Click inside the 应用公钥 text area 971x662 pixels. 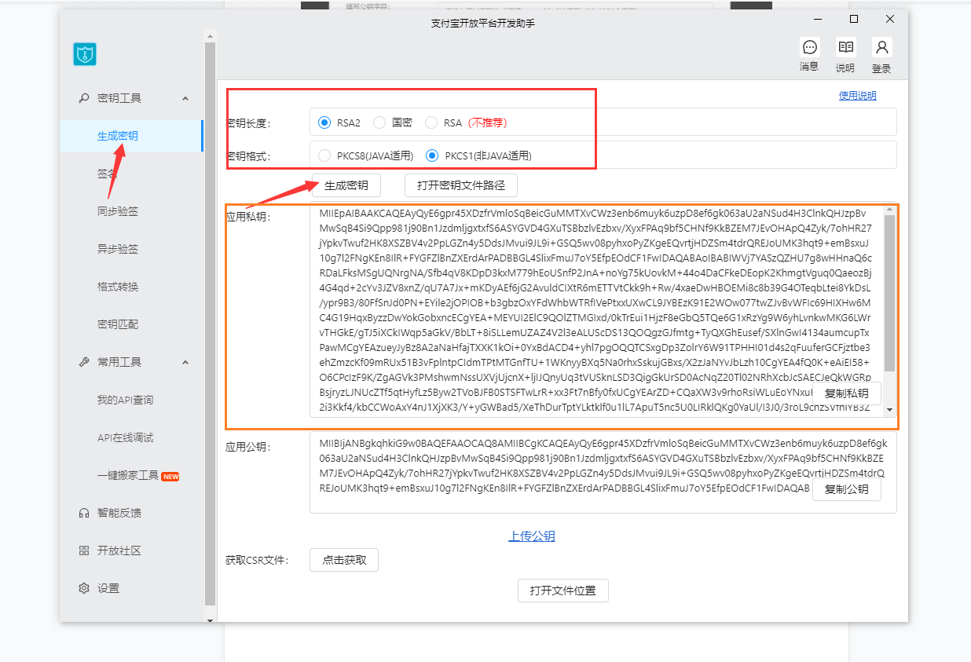pyautogui.click(x=603, y=472)
